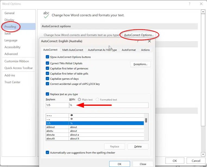
Task: Select the Formatted text radio option
Action: (x=97, y=100)
